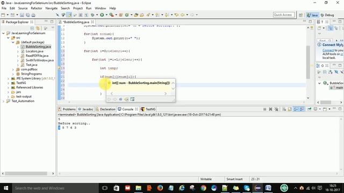The height and width of the screenshot is (193, 344).
Task: Collapse BubbleSorting class in Outline
Action: click(319, 83)
